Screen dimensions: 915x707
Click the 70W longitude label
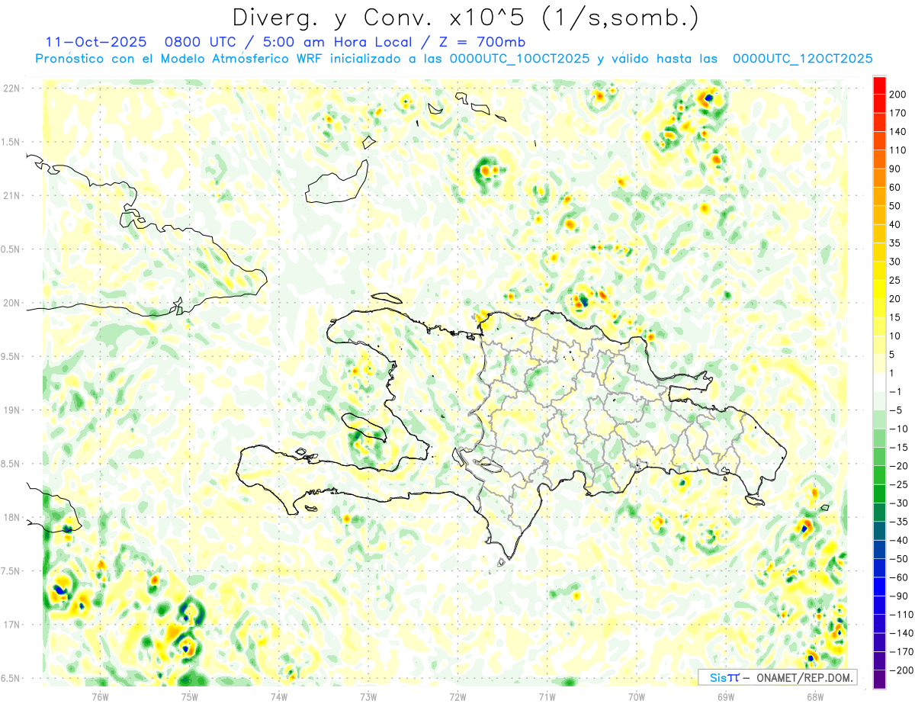[x=636, y=696]
